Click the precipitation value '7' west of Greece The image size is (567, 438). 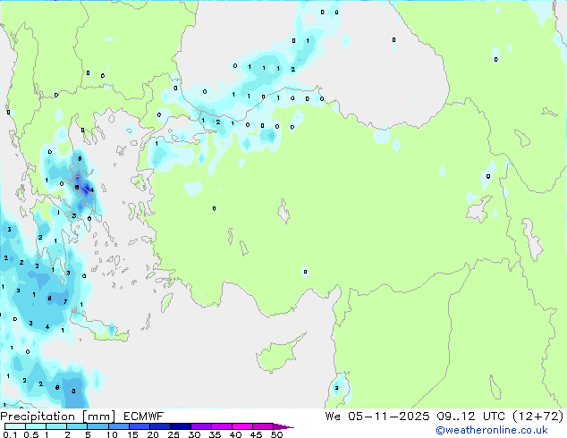coord(65,301)
